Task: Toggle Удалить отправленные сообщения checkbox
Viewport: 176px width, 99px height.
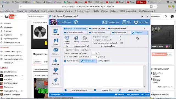Action: tap(65, 50)
